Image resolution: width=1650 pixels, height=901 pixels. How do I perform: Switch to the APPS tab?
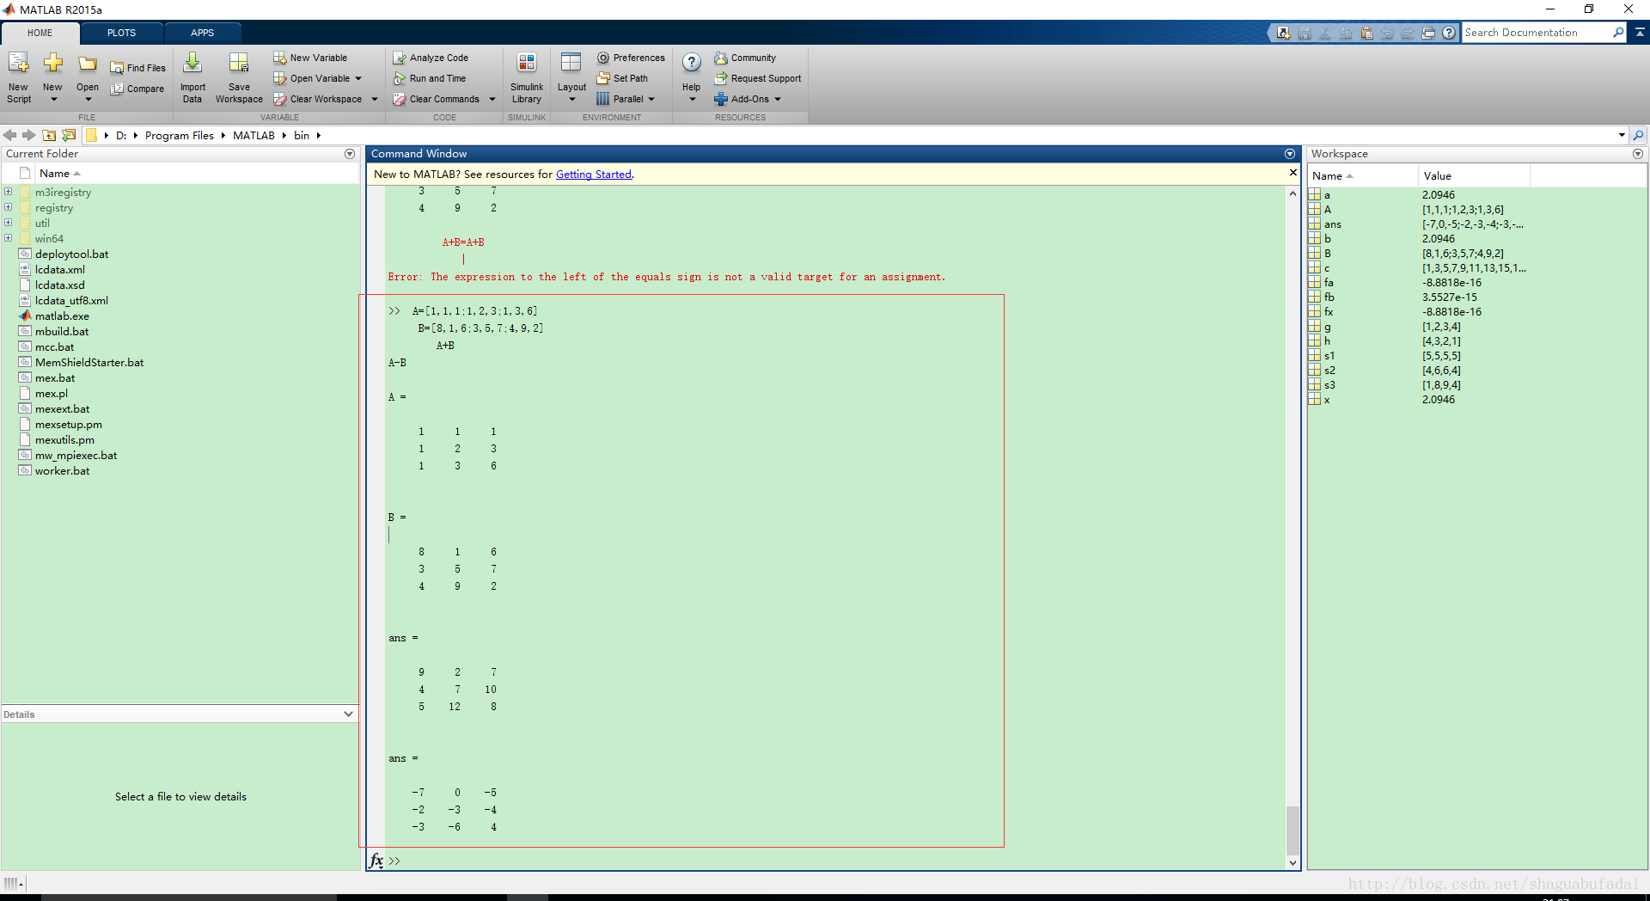(x=202, y=33)
